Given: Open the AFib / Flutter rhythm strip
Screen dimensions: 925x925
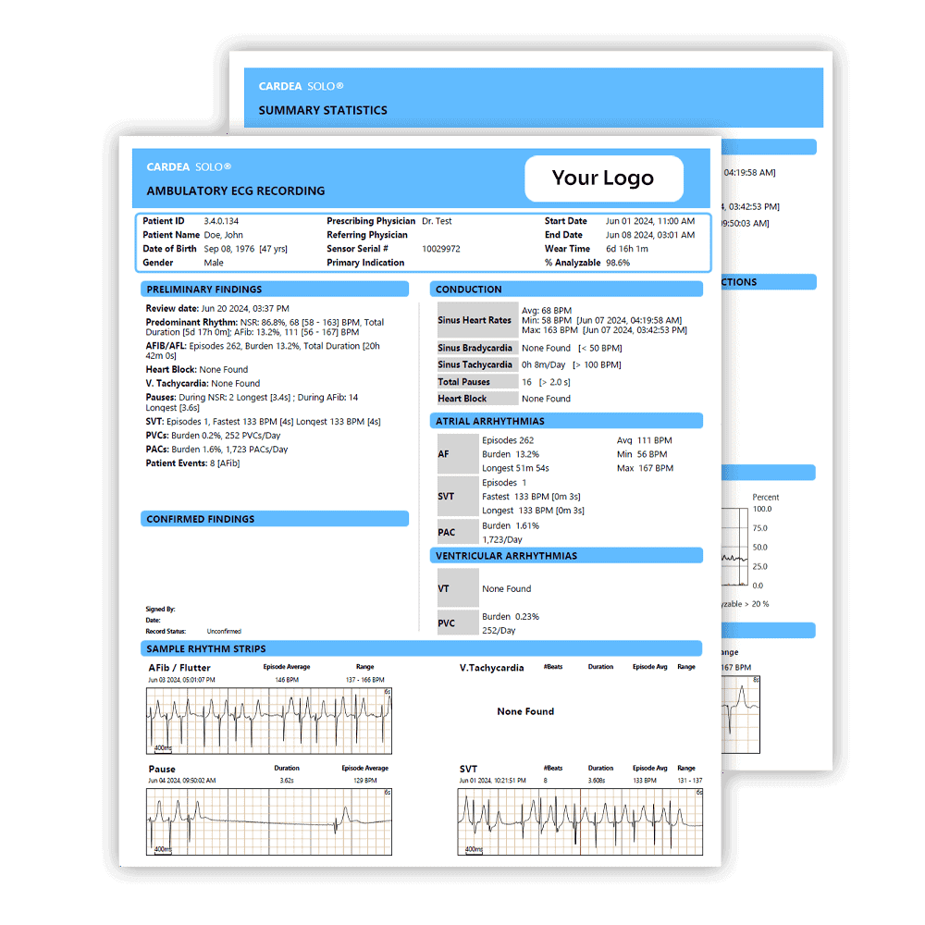Looking at the screenshot, I should click(269, 721).
